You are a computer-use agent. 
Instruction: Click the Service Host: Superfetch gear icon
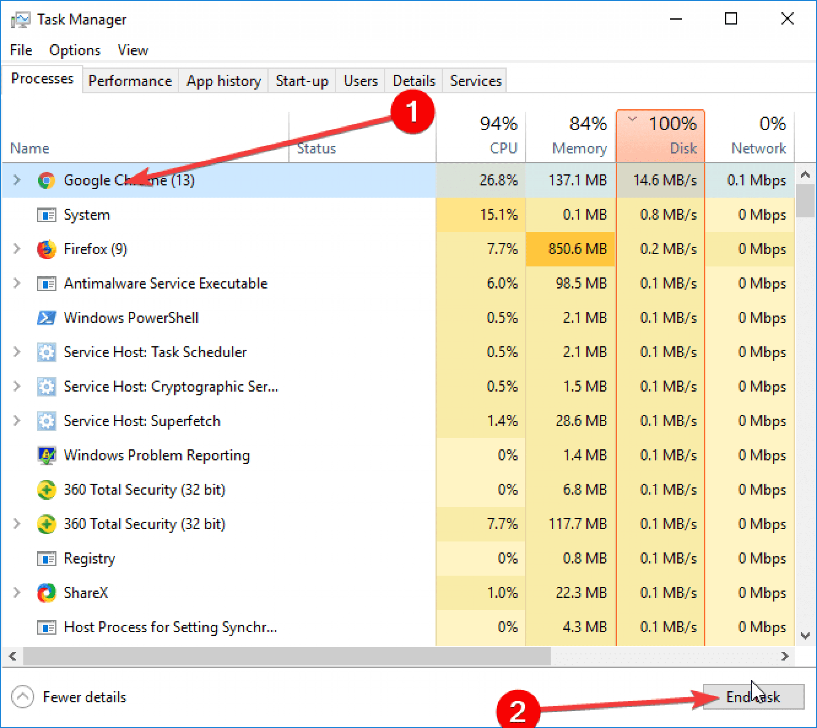[46, 421]
